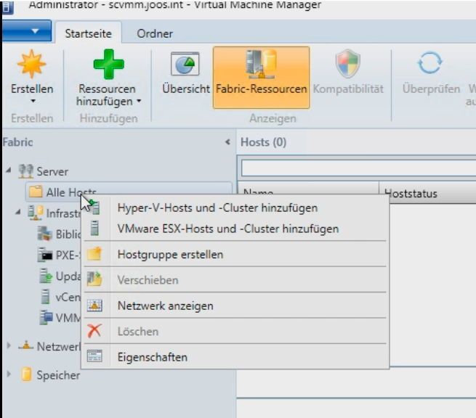Expand the Netzwerk tree node
The height and width of the screenshot is (418, 476).
[9, 345]
